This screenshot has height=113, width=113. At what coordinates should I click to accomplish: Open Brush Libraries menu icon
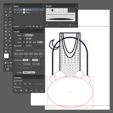[47, 25]
